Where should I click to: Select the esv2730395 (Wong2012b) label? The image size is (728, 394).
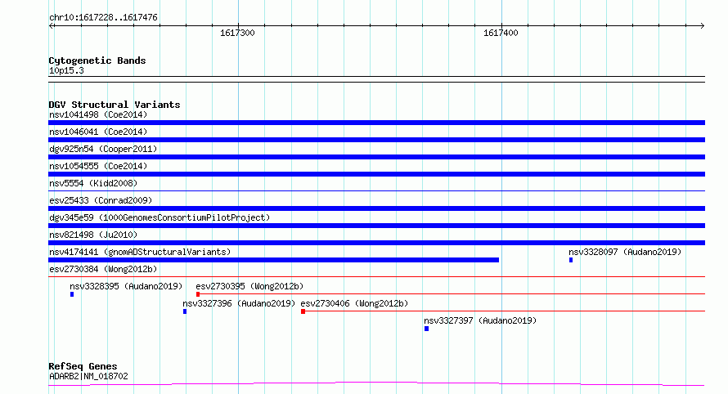click(249, 286)
